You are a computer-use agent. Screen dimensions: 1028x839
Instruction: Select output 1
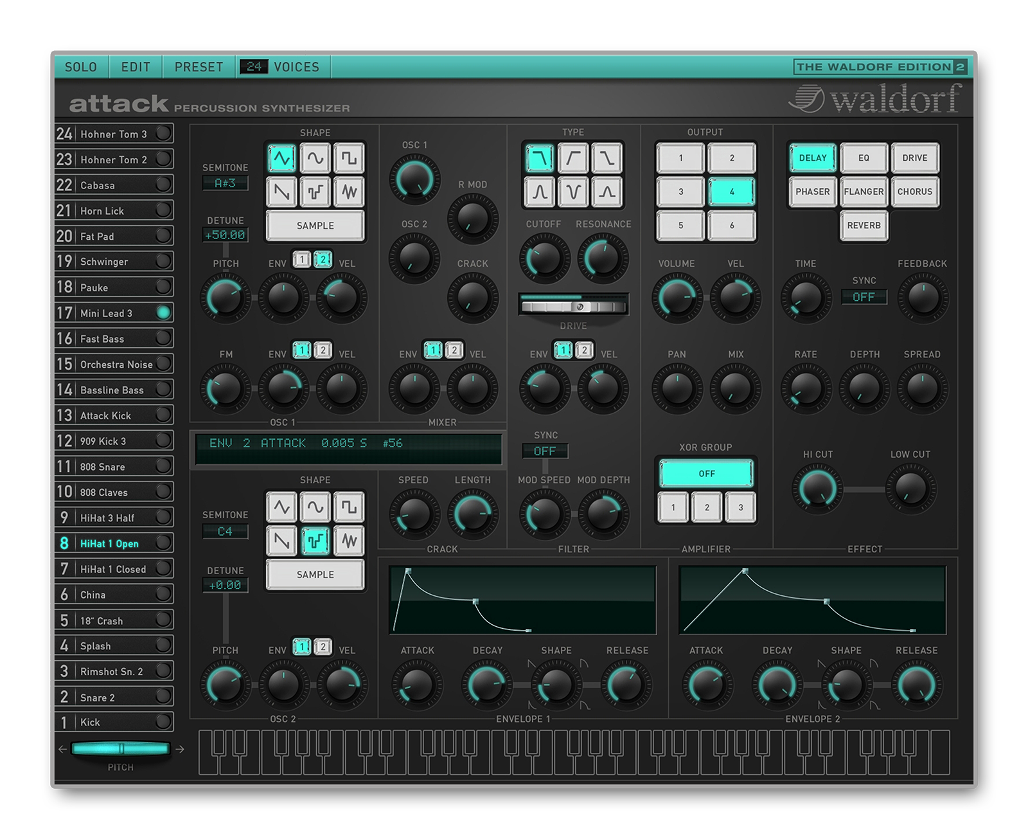(x=681, y=158)
